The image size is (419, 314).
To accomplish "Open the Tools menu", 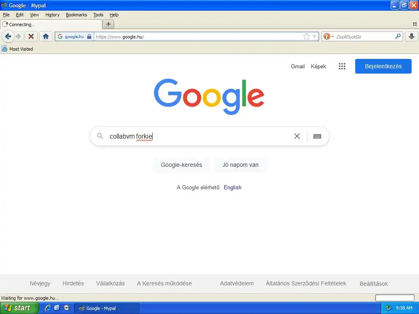I will [98, 15].
